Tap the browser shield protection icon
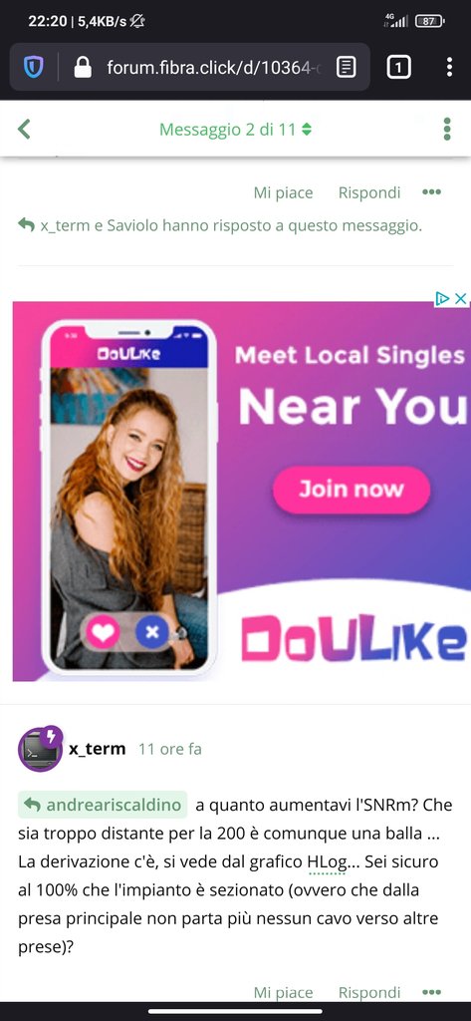Image resolution: width=471 pixels, height=1021 pixels. click(x=33, y=67)
